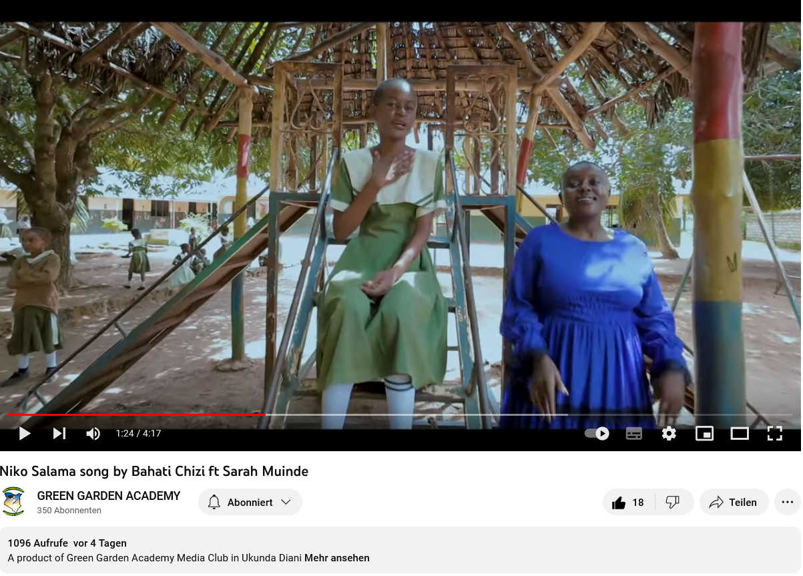Skip to the next video

tap(59, 433)
